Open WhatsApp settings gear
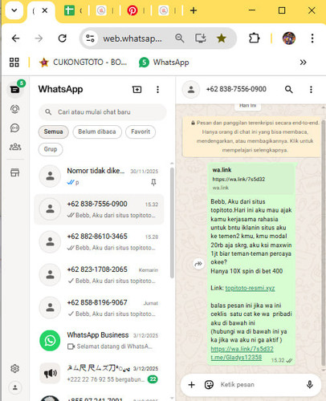This screenshot has width=326, height=401. pos(15,369)
